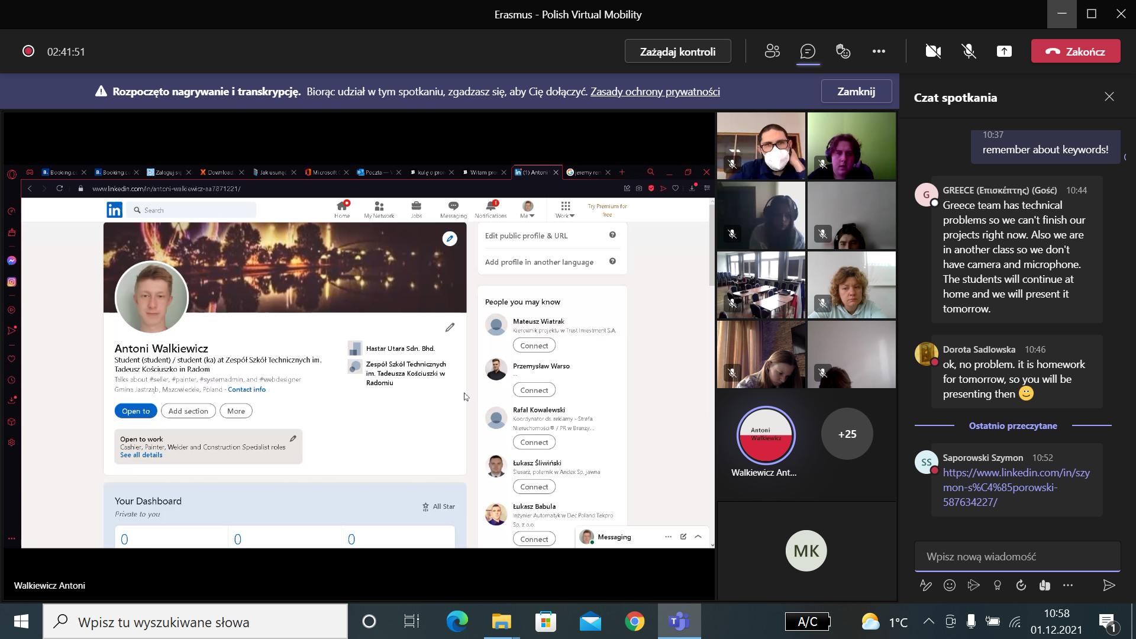Switch to the Poczta browser tab

(379, 172)
